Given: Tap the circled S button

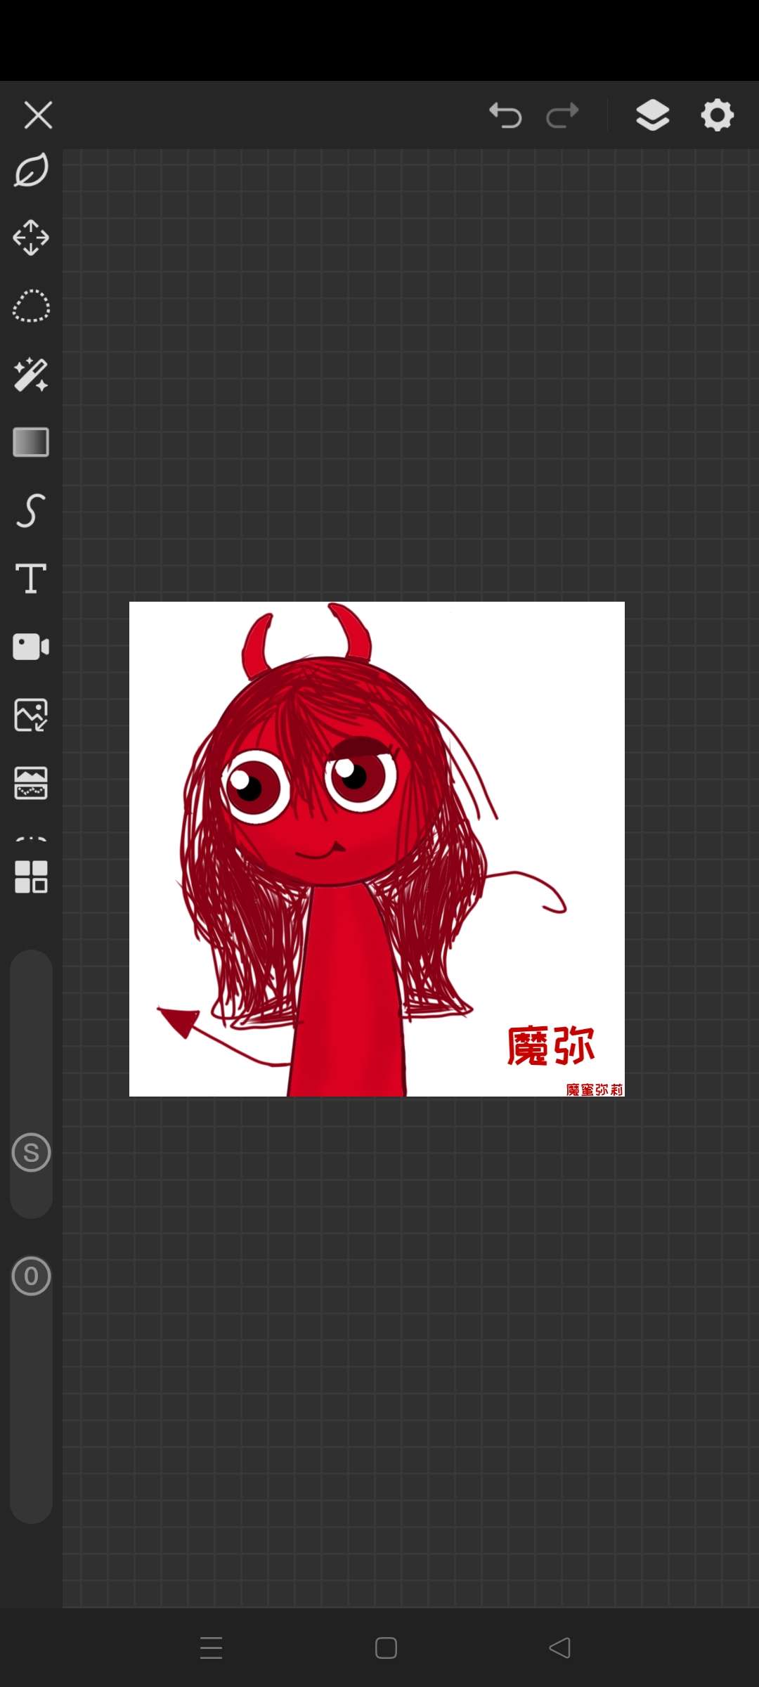Looking at the screenshot, I should tap(31, 1153).
